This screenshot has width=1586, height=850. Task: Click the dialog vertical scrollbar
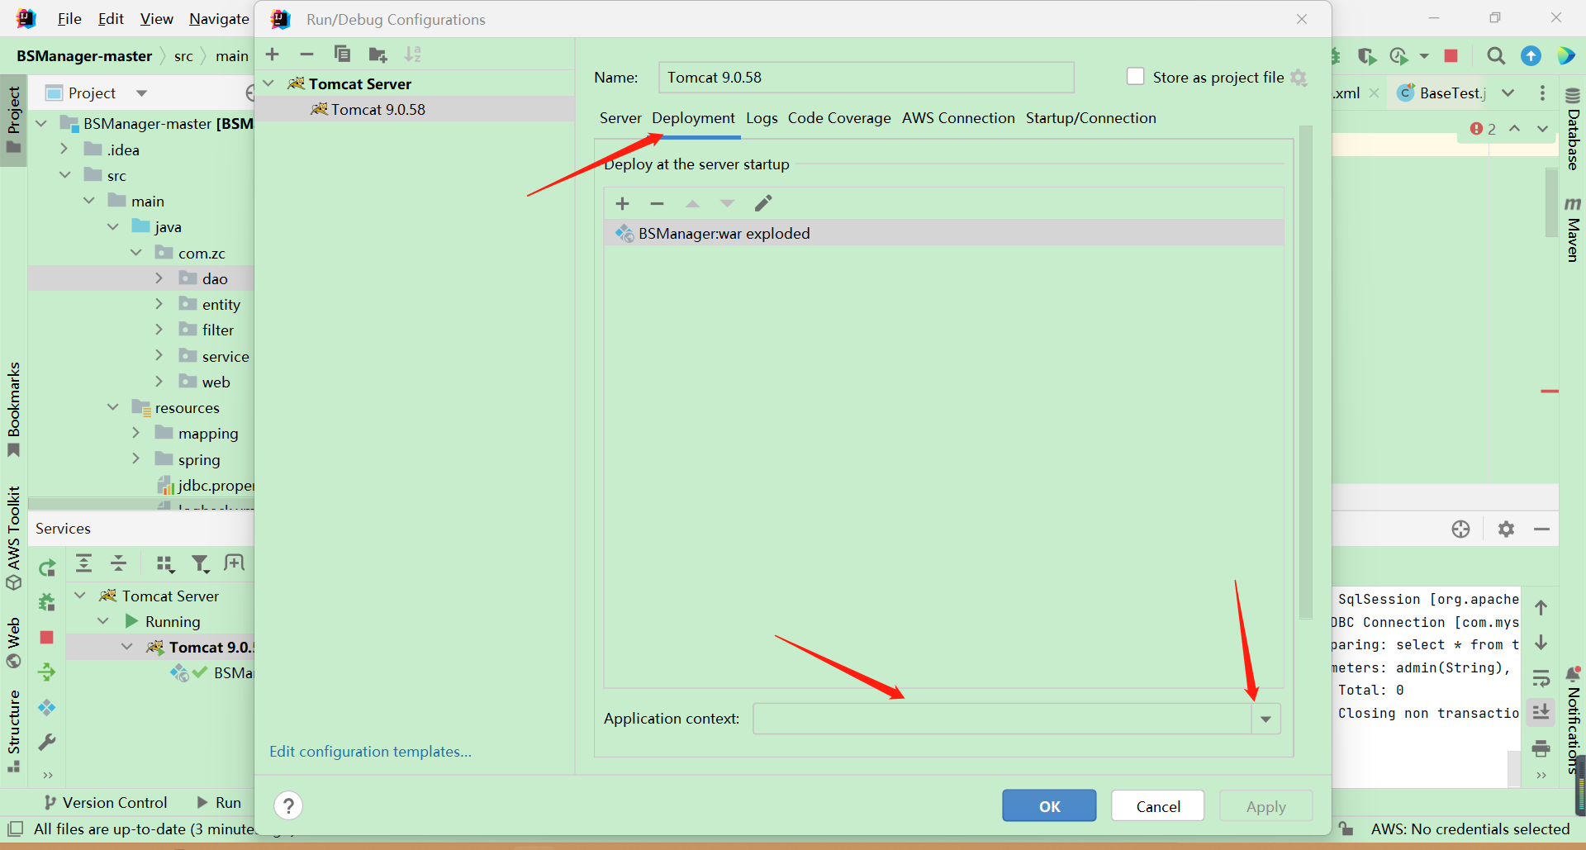click(x=1305, y=372)
